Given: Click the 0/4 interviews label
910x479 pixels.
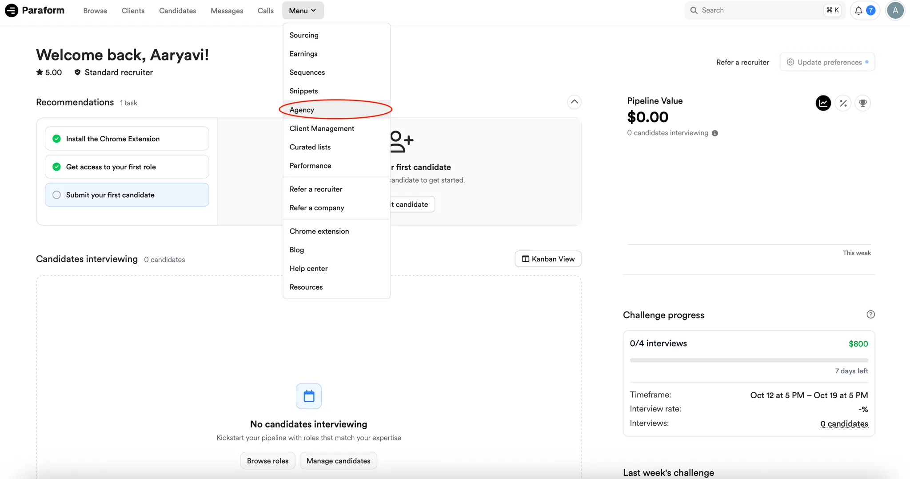Looking at the screenshot, I should click(x=658, y=343).
